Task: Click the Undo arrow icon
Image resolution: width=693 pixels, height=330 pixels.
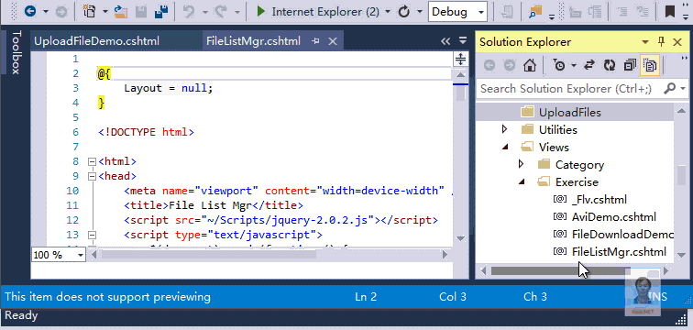Action: (x=189, y=12)
